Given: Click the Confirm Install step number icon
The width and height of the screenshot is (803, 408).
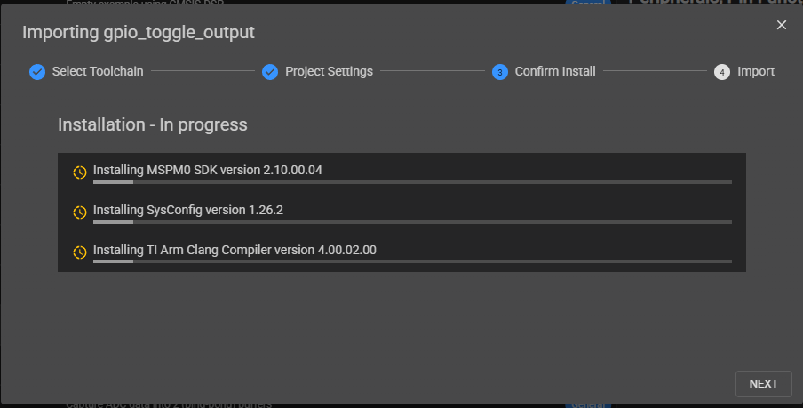Looking at the screenshot, I should pos(500,72).
